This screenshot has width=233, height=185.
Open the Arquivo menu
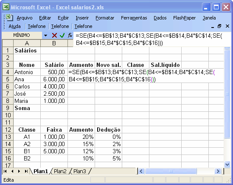[x=25, y=18]
